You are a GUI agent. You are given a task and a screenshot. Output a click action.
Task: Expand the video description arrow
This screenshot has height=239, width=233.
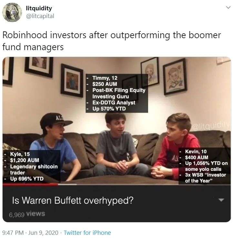point(221,200)
